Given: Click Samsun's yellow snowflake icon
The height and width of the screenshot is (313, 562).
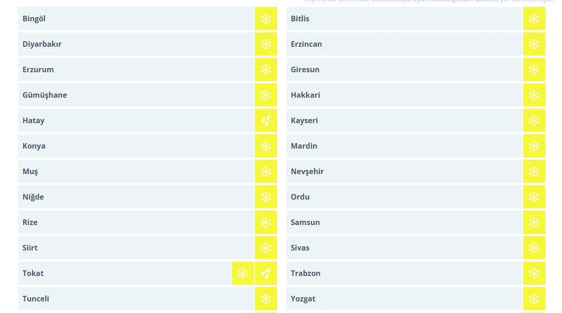Looking at the screenshot, I should point(534,223).
